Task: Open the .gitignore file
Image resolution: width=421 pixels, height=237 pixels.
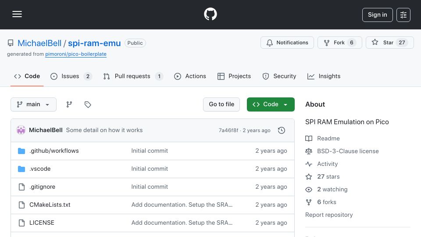Action: click(x=43, y=187)
